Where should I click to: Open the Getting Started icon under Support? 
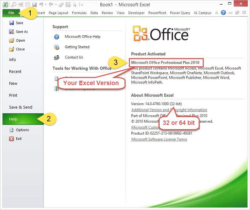pos(57,47)
